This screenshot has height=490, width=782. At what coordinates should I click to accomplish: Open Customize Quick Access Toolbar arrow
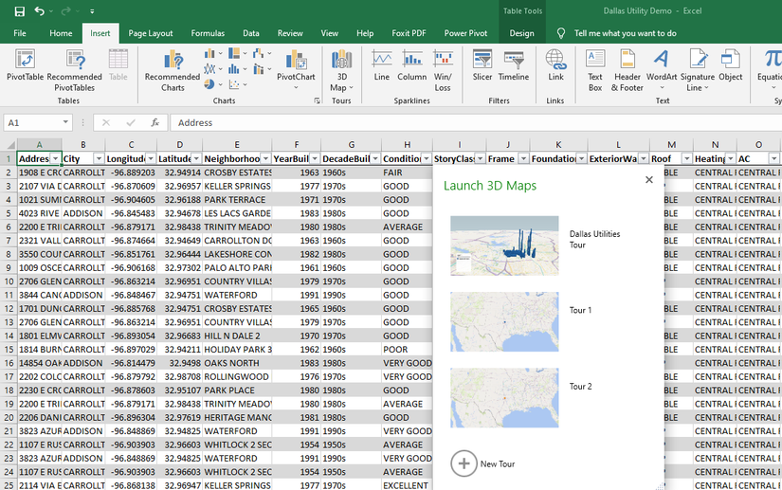[92, 11]
